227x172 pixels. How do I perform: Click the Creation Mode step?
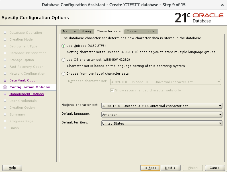(21, 39)
